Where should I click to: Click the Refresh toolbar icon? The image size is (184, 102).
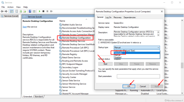(21, 11)
